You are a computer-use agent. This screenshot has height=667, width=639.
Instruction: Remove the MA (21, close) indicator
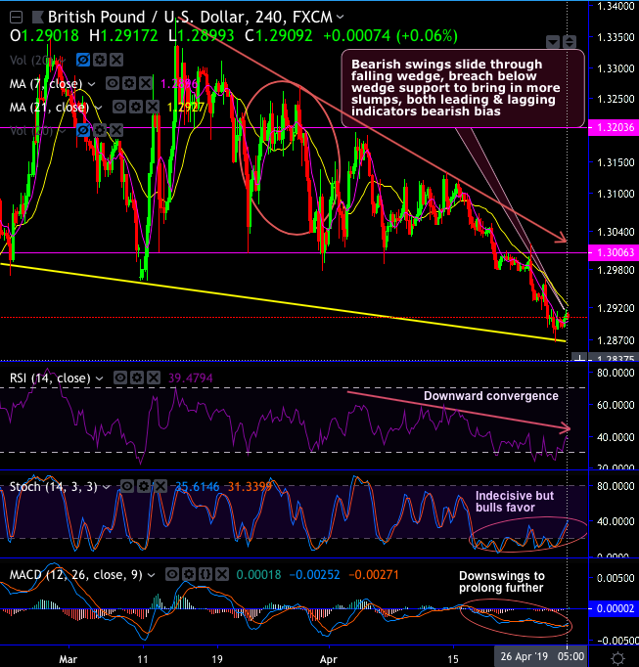153,107
